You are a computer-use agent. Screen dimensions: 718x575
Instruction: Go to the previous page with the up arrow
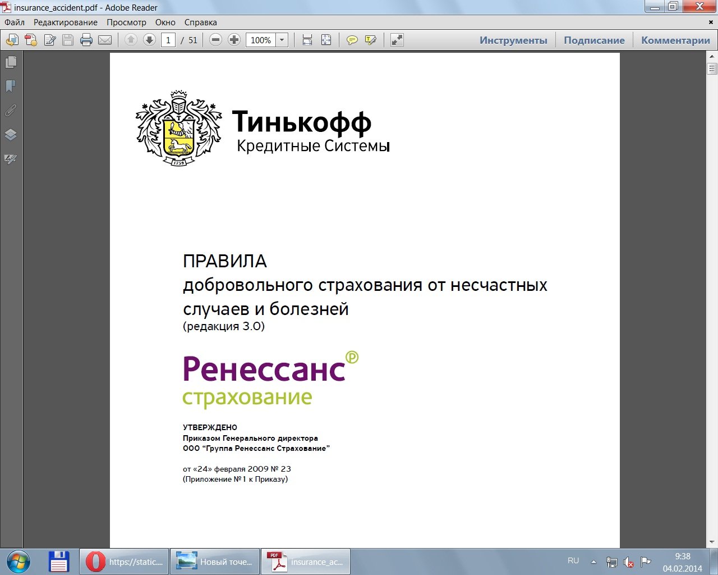131,40
